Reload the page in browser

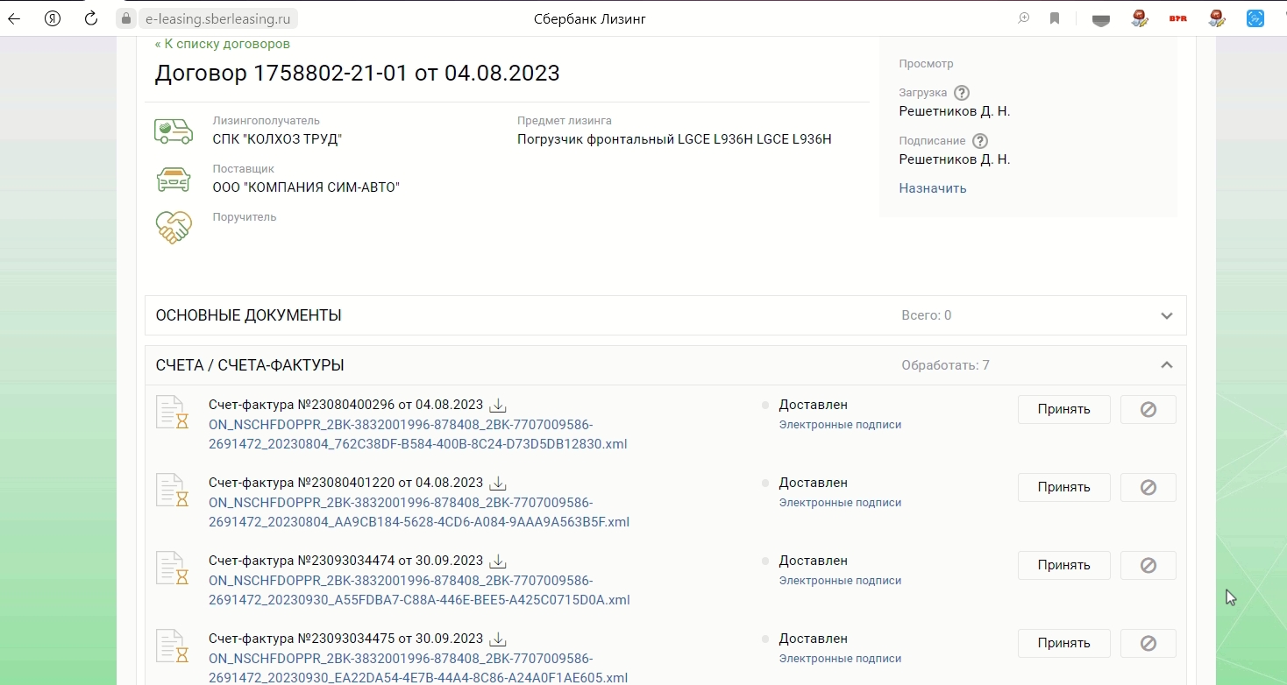point(91,18)
